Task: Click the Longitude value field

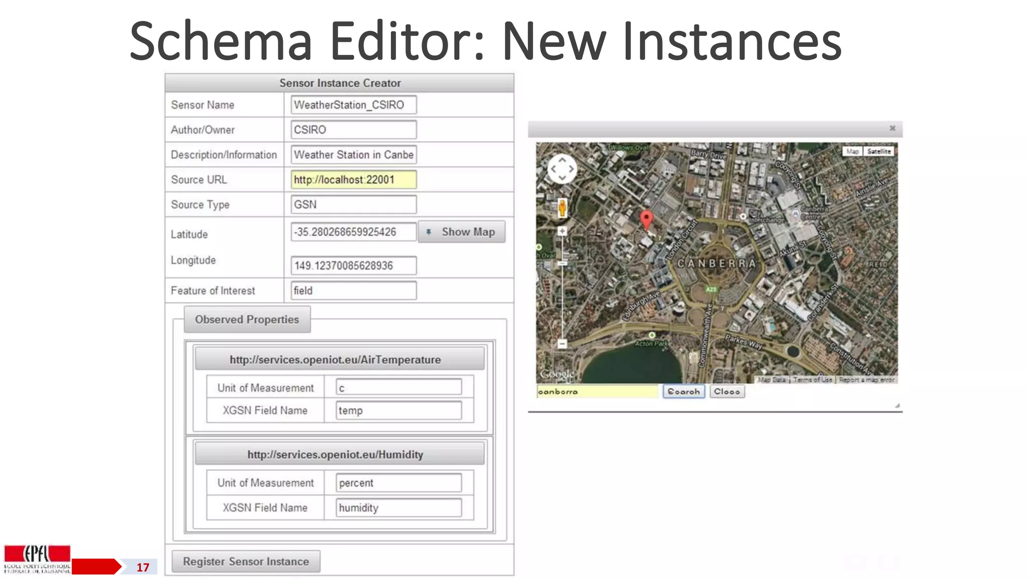Action: pyautogui.click(x=354, y=265)
